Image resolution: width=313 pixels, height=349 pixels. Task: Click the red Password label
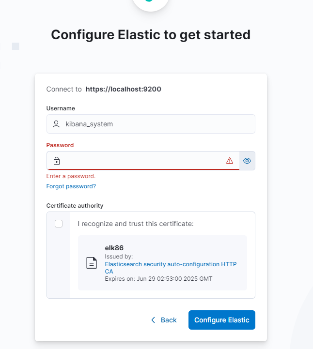(x=60, y=145)
